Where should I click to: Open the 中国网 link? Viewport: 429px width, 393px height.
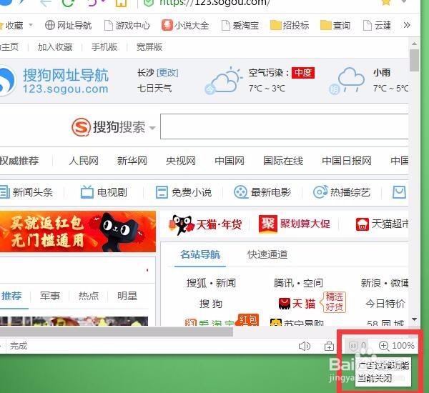[x=230, y=161]
